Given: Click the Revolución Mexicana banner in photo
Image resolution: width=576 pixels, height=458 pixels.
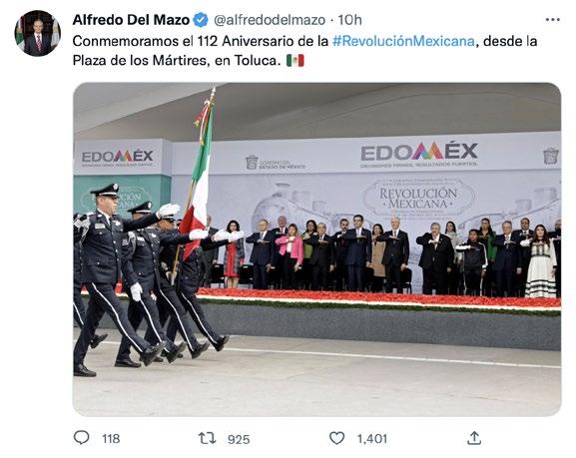Looking at the screenshot, I should click(418, 199).
